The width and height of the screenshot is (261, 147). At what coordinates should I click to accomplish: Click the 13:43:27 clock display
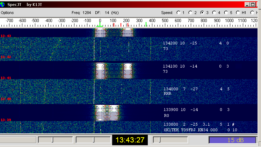point(130,140)
